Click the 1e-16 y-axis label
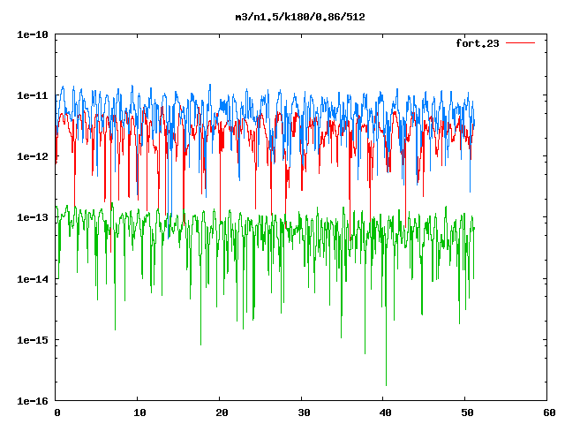This screenshot has width=565, height=424. tap(33, 401)
